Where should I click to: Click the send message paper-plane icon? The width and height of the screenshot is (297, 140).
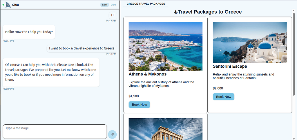click(x=112, y=134)
